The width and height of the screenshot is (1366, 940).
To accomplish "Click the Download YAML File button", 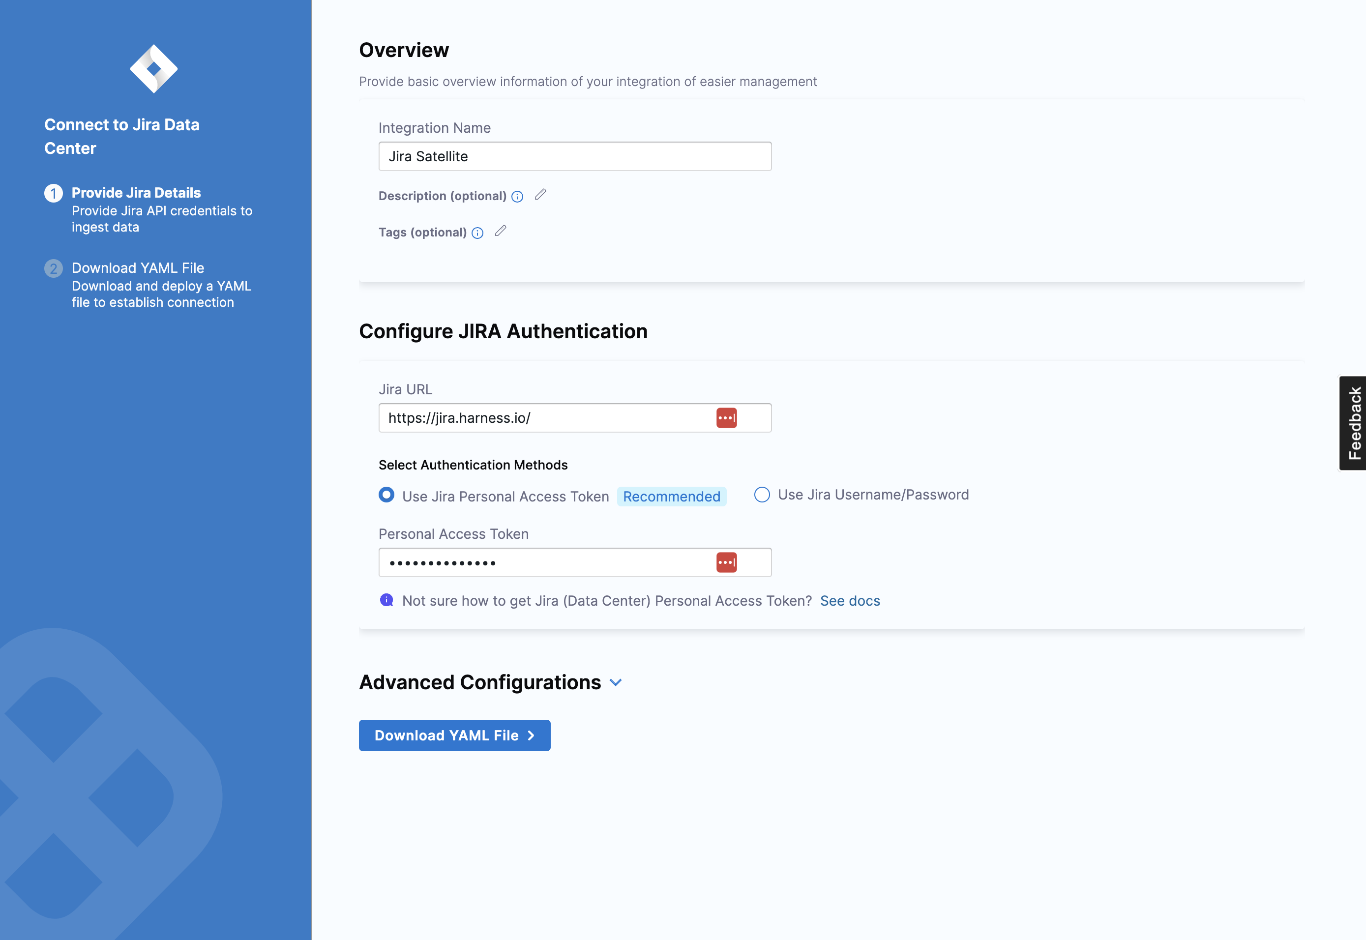I will pos(454,735).
